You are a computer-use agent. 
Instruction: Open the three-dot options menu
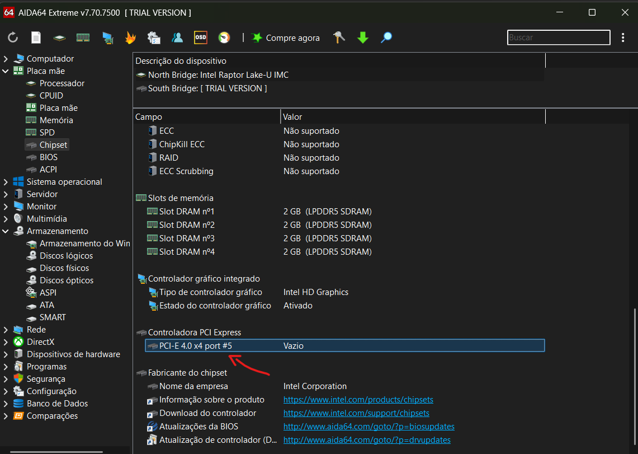click(x=622, y=38)
